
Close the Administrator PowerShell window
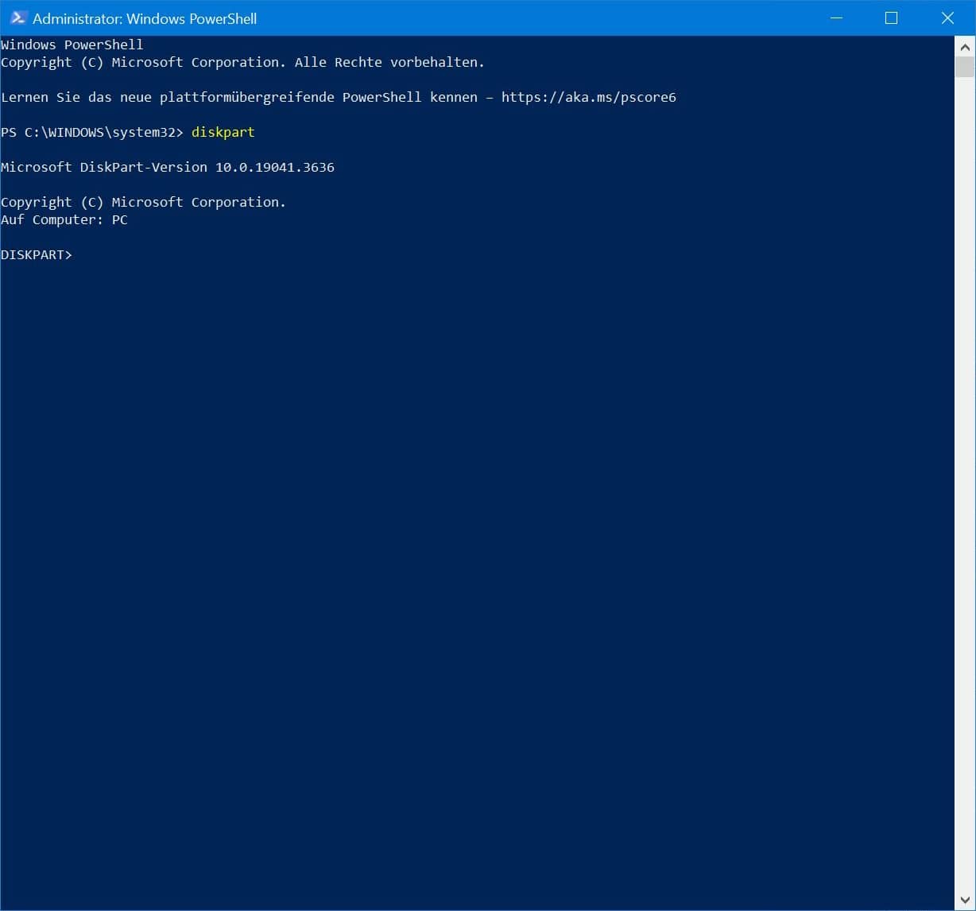[947, 17]
